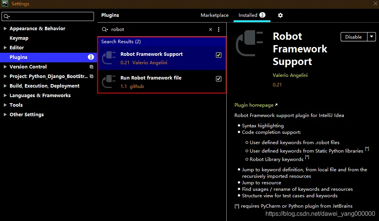This screenshot has width=379, height=221.
Task: Click the Jump to resource bullet text
Action: click(x=262, y=183)
